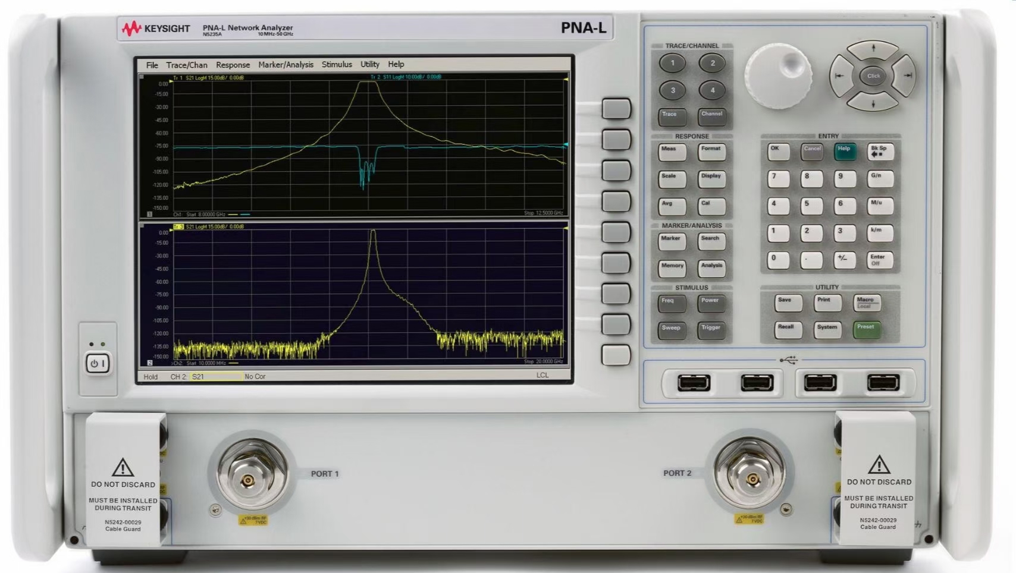The height and width of the screenshot is (573, 1016).
Task: Push the left tab arrow navigation key
Action: coord(841,75)
